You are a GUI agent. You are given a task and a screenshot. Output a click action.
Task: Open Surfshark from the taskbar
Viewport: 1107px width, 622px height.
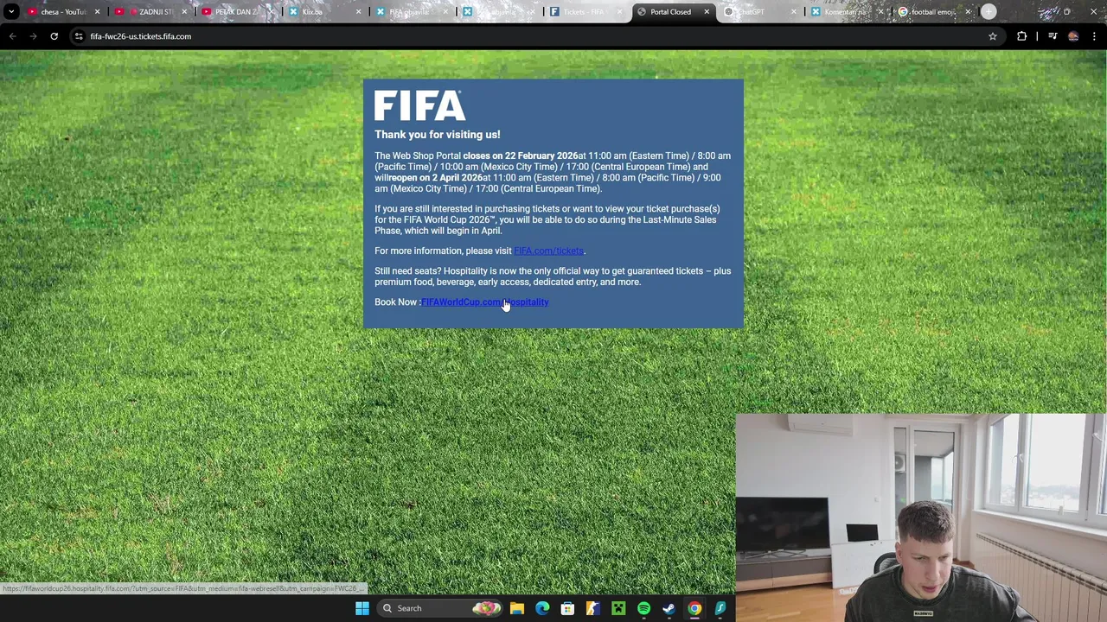pos(720,608)
